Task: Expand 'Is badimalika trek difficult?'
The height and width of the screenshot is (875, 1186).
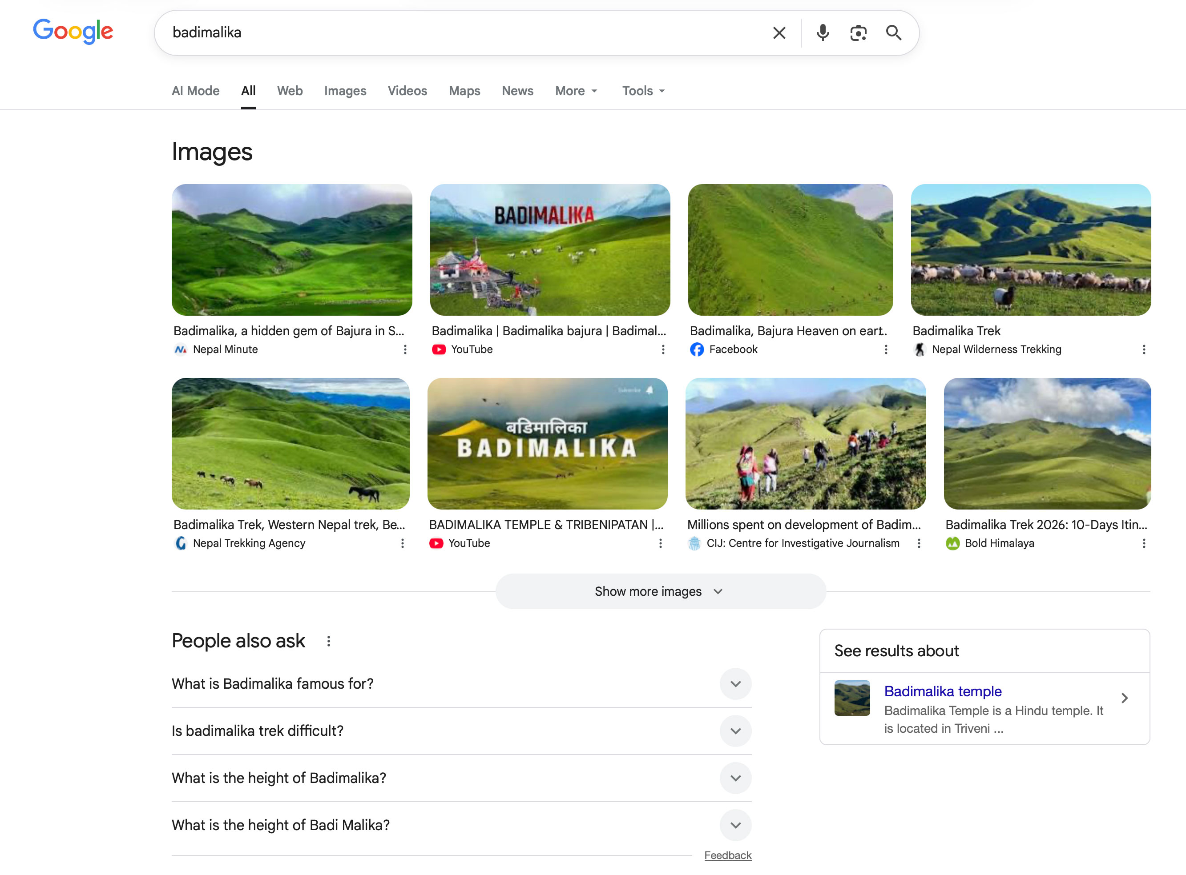Action: pyautogui.click(x=735, y=731)
